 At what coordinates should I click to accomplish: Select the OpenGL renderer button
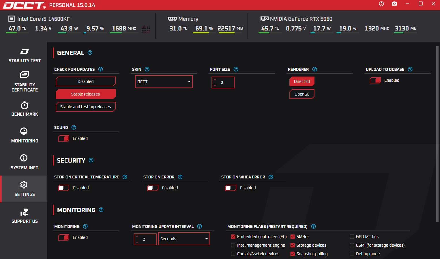pos(302,94)
